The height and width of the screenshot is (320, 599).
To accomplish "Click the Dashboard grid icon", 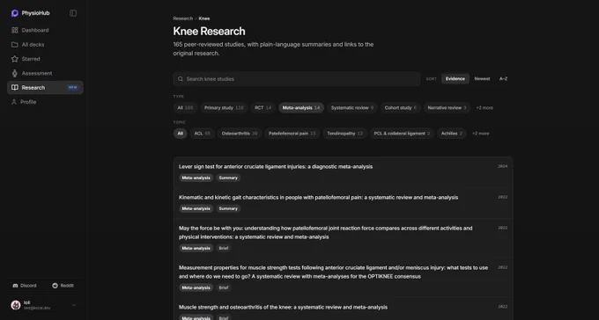I will click(x=14, y=30).
